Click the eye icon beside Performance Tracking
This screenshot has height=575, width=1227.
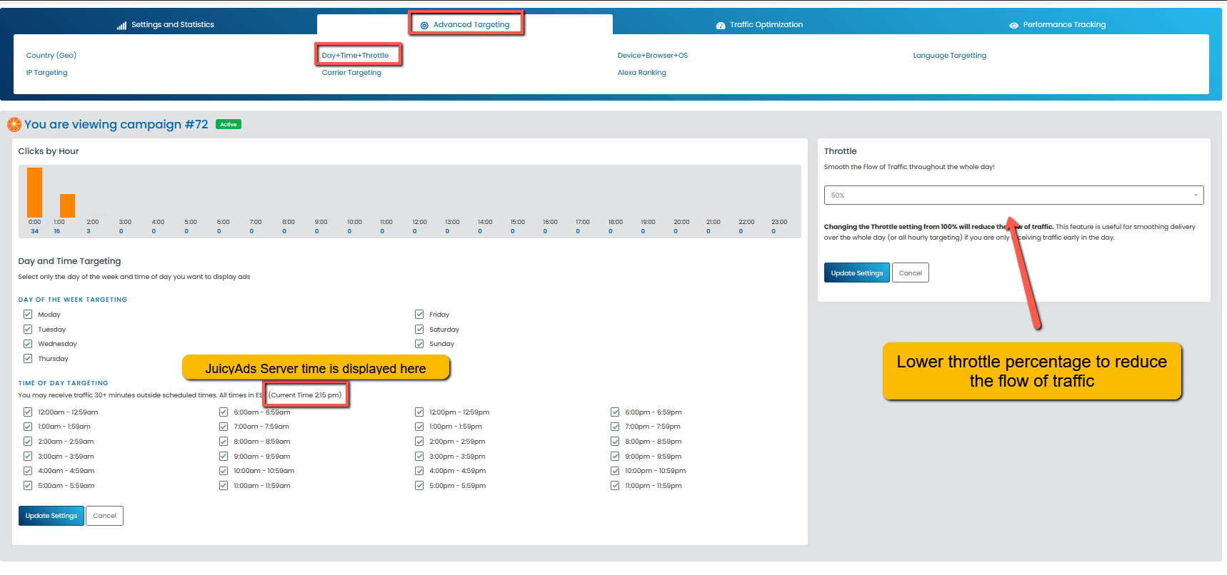pos(1013,25)
